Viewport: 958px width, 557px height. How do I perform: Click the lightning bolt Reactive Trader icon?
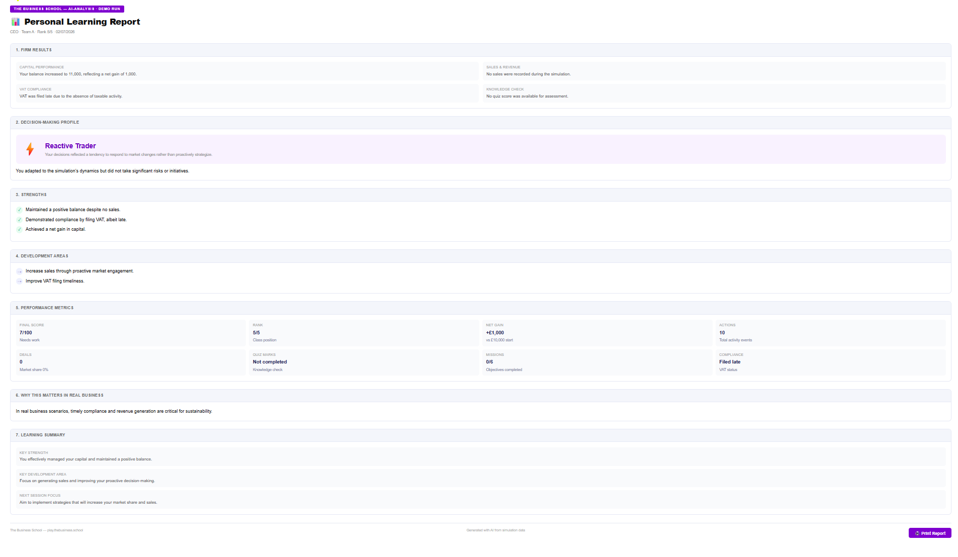coord(30,149)
